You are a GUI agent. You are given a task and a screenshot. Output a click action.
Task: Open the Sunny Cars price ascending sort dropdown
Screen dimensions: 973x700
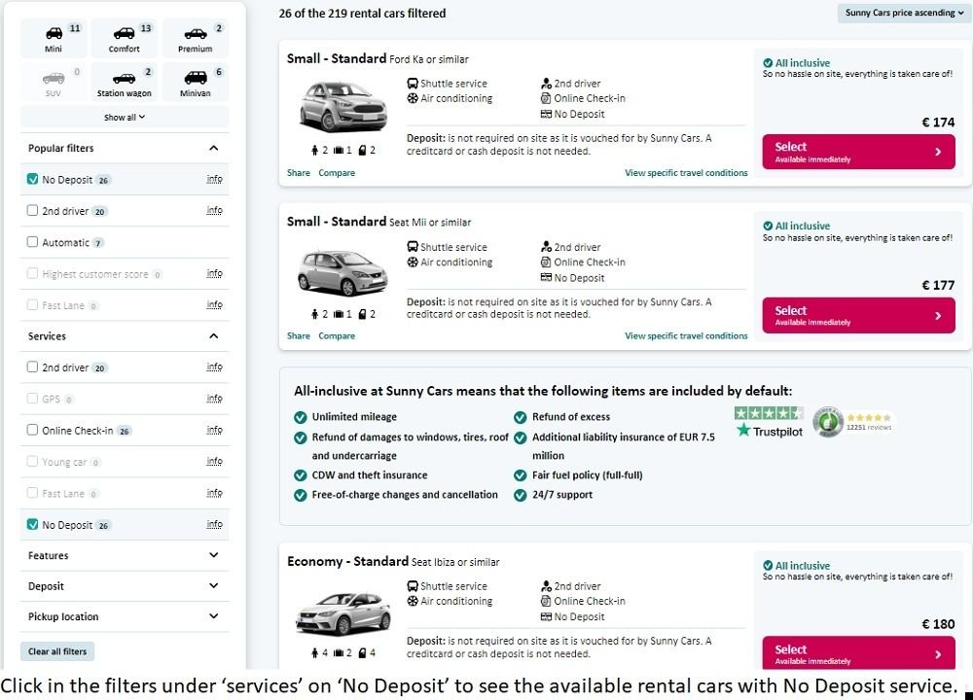(903, 14)
